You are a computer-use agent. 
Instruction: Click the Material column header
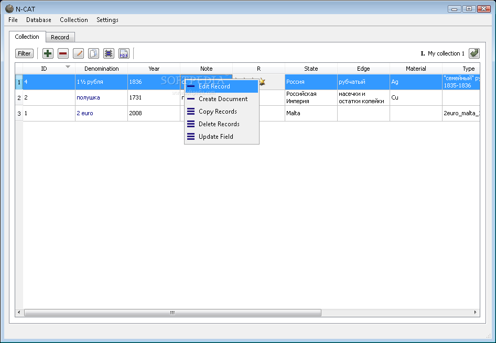coord(416,69)
